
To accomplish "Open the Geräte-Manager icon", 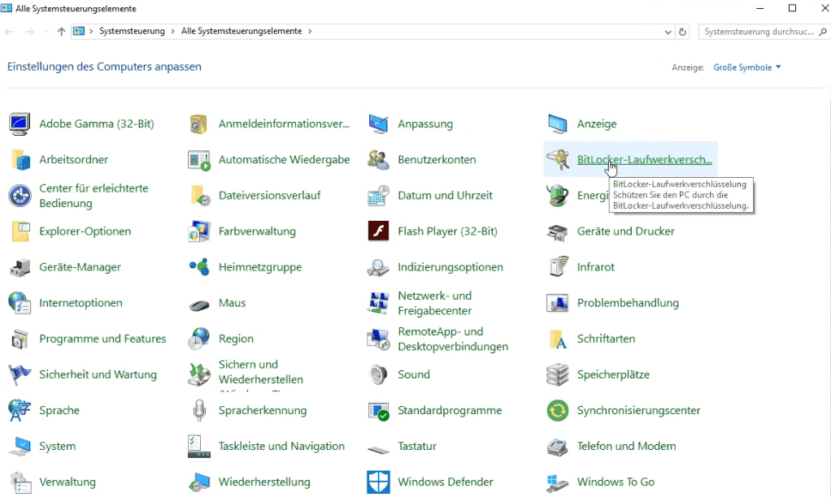I will point(20,267).
